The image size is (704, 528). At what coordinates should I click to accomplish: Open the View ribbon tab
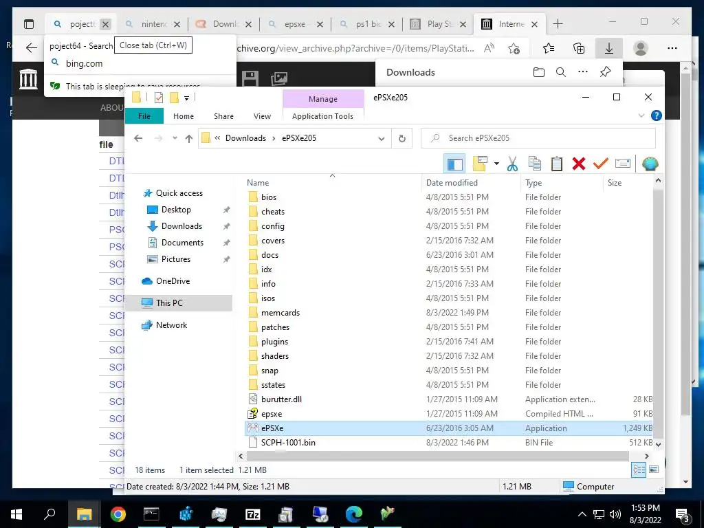pyautogui.click(x=262, y=116)
